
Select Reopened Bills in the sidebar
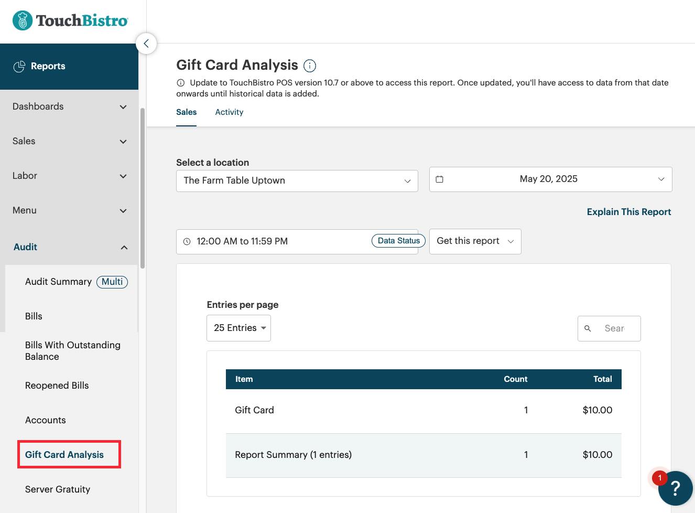click(57, 385)
